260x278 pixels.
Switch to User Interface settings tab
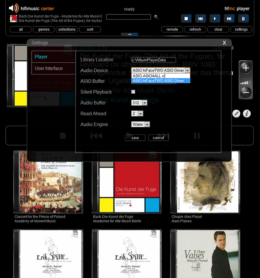[x=53, y=68]
